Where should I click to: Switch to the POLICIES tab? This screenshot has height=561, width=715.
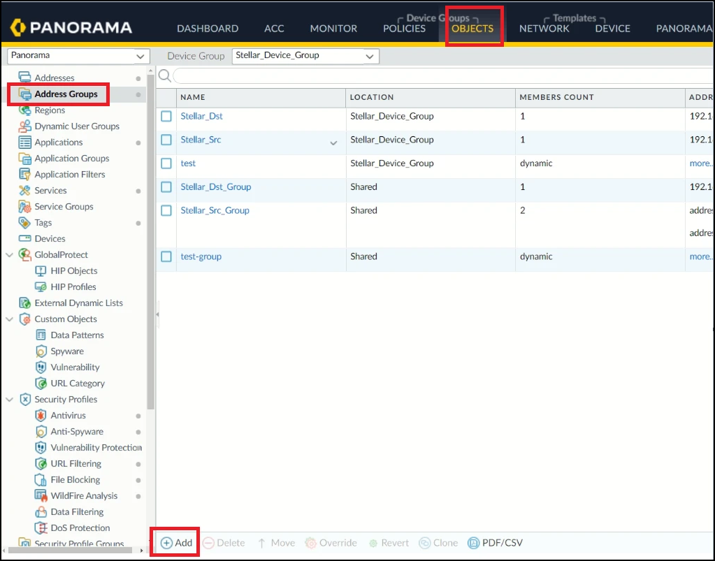click(404, 29)
